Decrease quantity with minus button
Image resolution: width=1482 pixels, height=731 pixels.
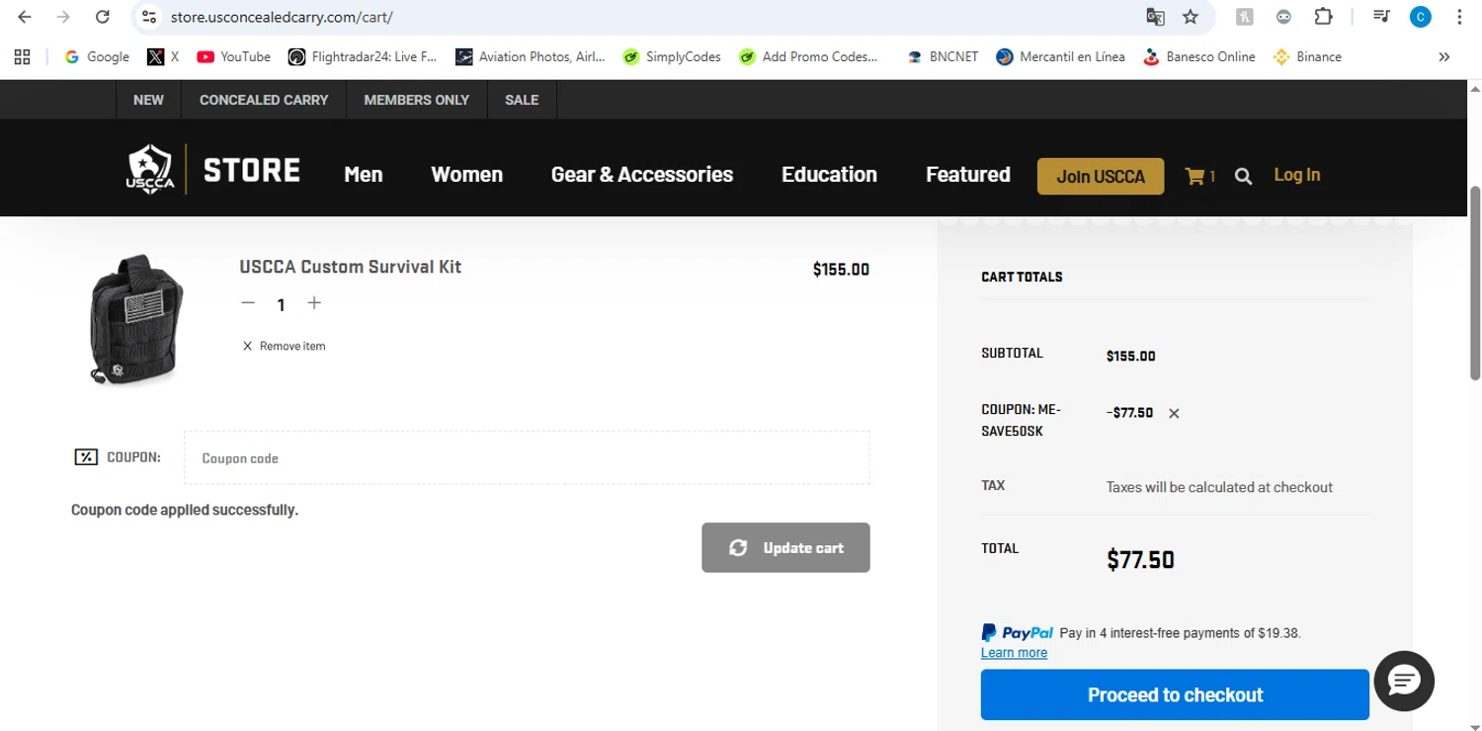(248, 303)
